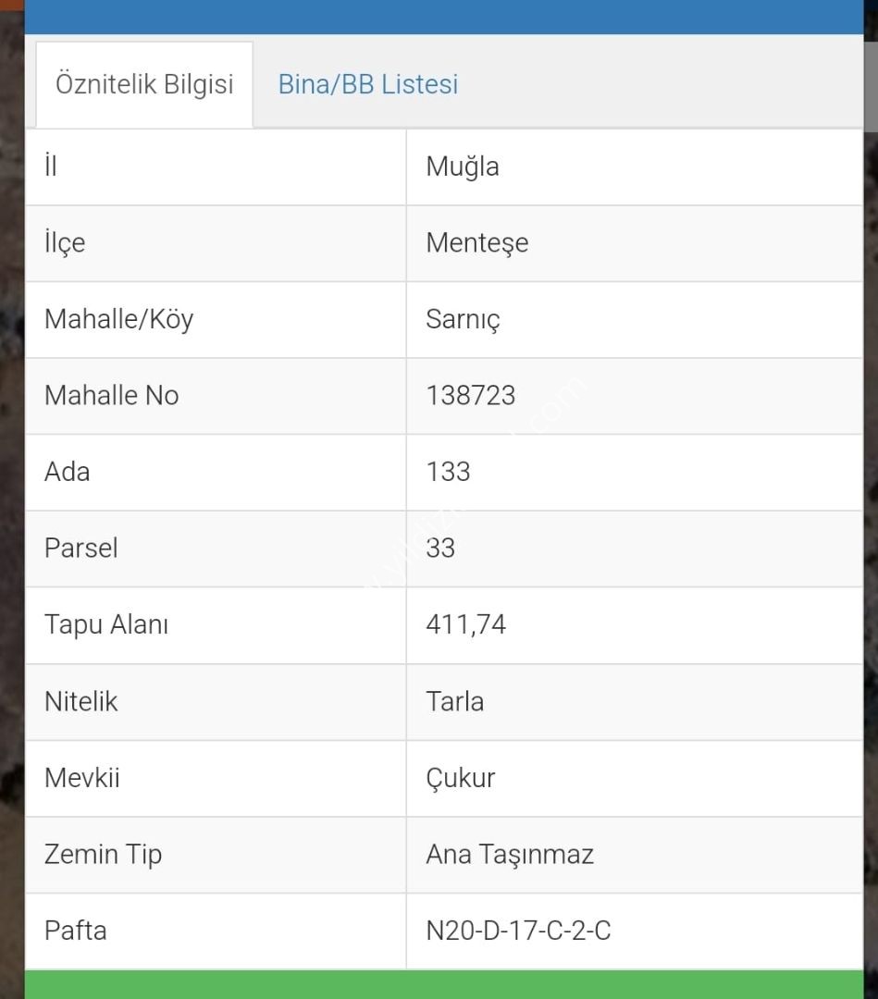
Task: Click the Muğla province value
Action: pos(463,166)
